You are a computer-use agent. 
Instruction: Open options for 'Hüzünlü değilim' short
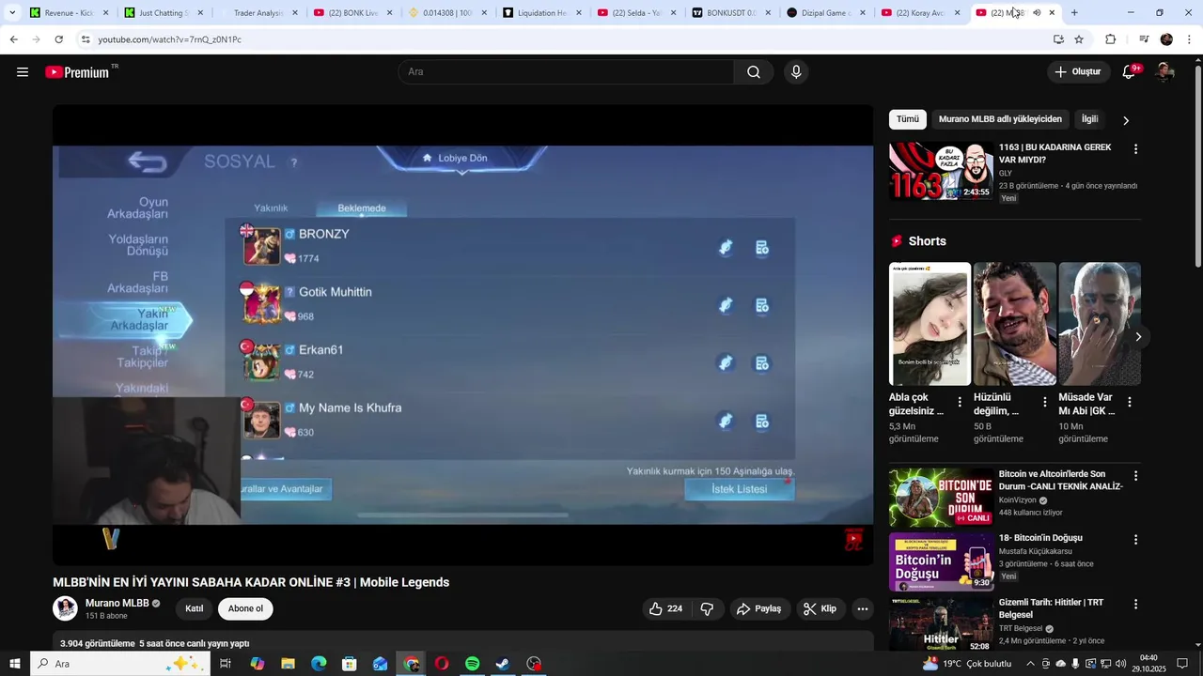coord(1044,402)
